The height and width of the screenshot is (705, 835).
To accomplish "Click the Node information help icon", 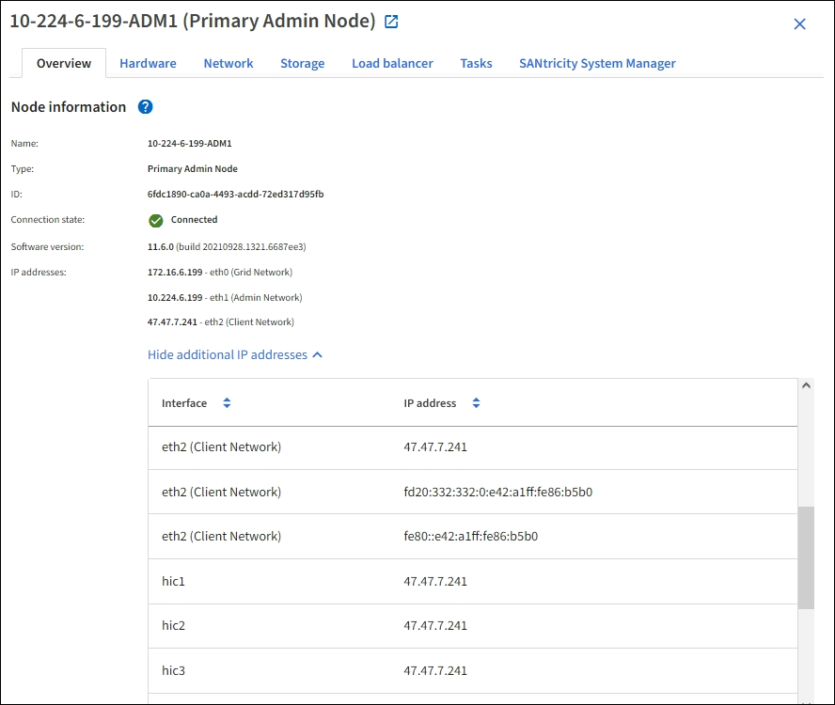I will 145,107.
